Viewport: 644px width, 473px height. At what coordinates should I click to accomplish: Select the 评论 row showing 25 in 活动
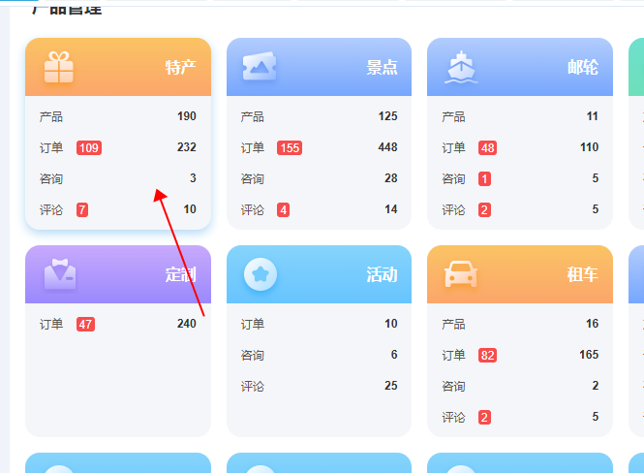tap(319, 387)
